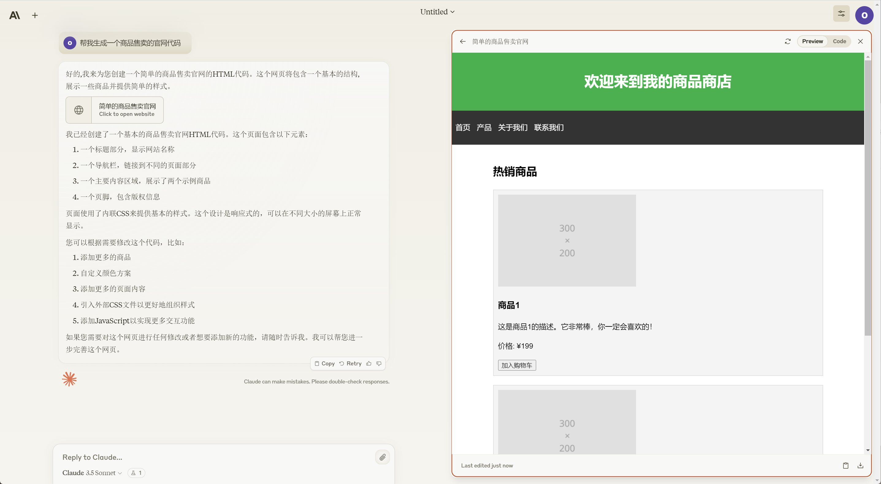Click 加入购物车 button for 商品1

click(517, 365)
